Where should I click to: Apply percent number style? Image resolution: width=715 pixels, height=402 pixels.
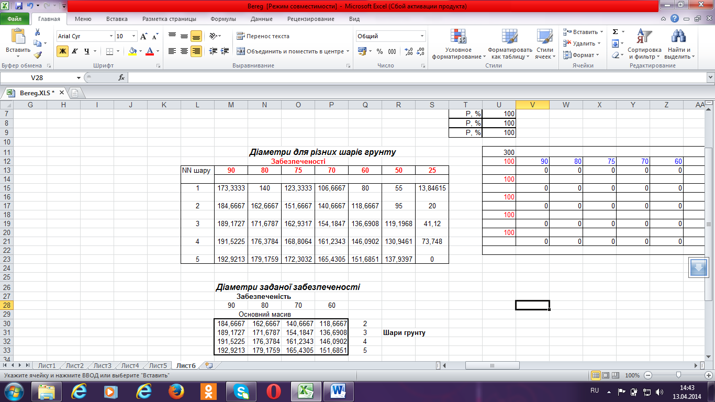point(379,51)
